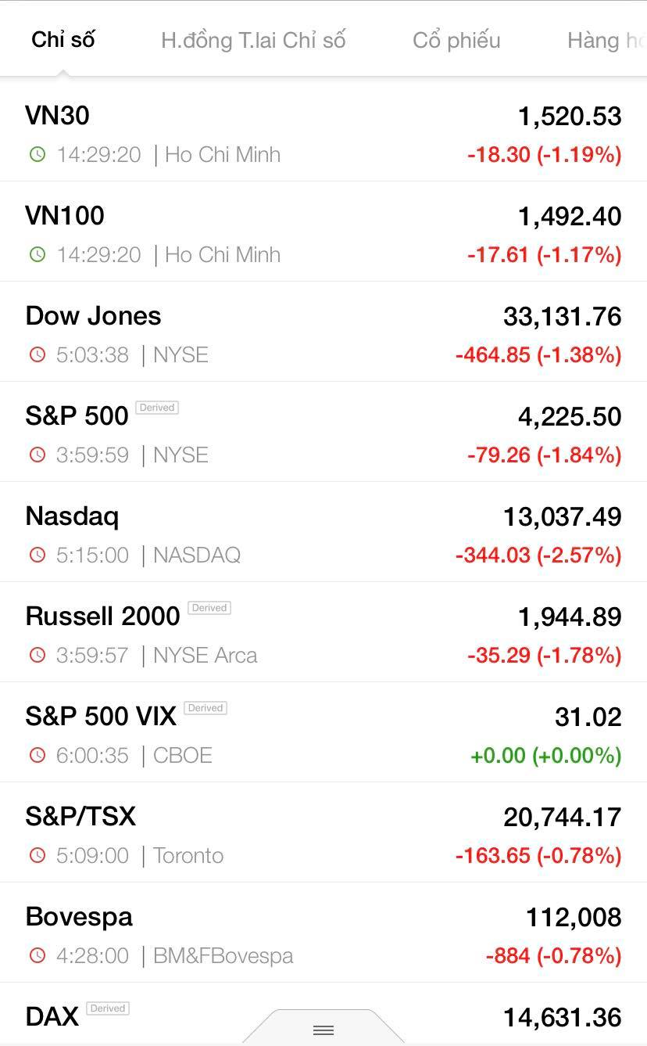
Task: Click the Derived badge next to Russell 2000
Action: [209, 608]
